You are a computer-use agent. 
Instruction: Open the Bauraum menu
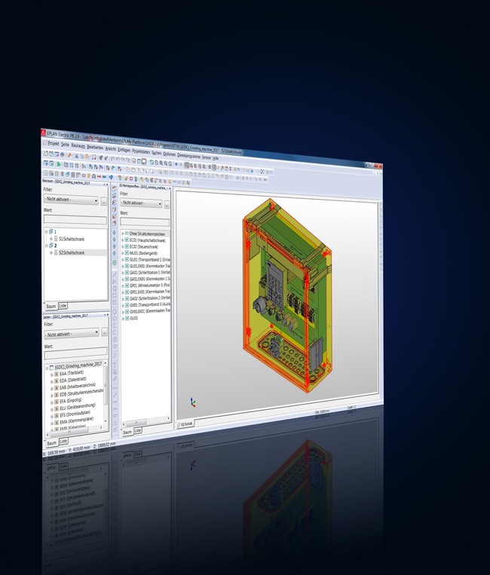click(x=78, y=145)
